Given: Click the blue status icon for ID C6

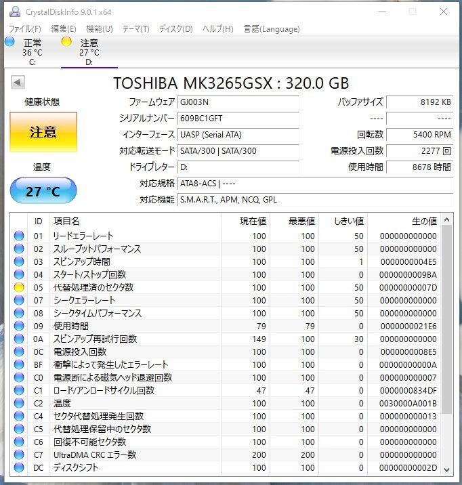Looking at the screenshot, I should tap(19, 442).
